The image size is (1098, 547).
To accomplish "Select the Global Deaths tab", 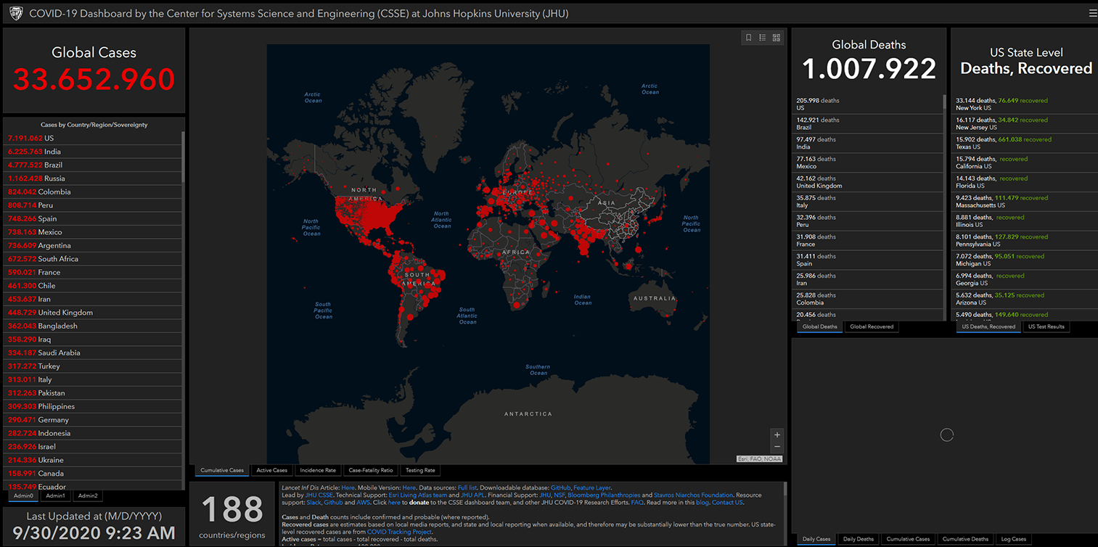I will 820,326.
